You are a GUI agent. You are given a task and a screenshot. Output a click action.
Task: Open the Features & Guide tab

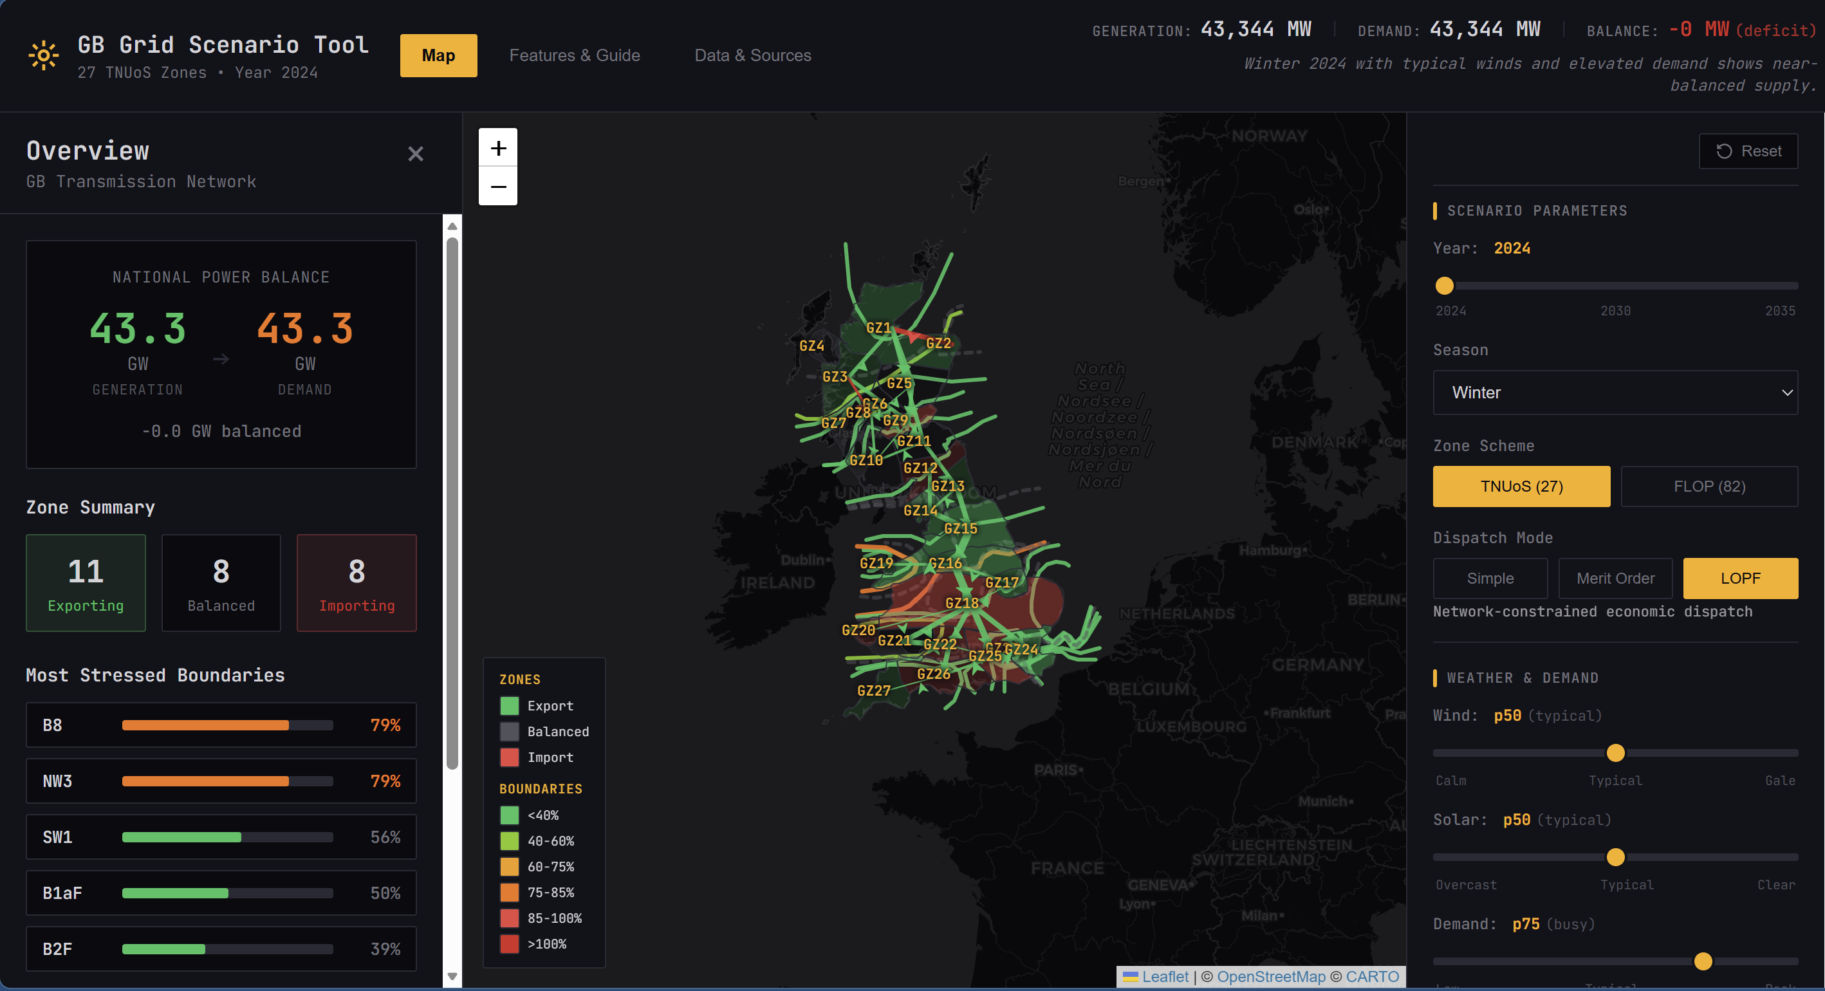pos(575,55)
